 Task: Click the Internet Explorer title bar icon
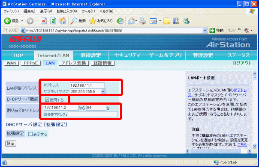click(x=4, y=4)
